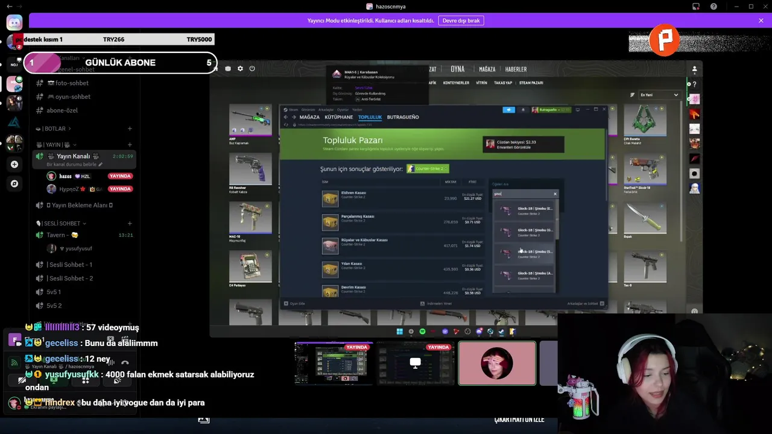Open the inbox icon in Discord title bar
The height and width of the screenshot is (434, 772).
point(696,6)
